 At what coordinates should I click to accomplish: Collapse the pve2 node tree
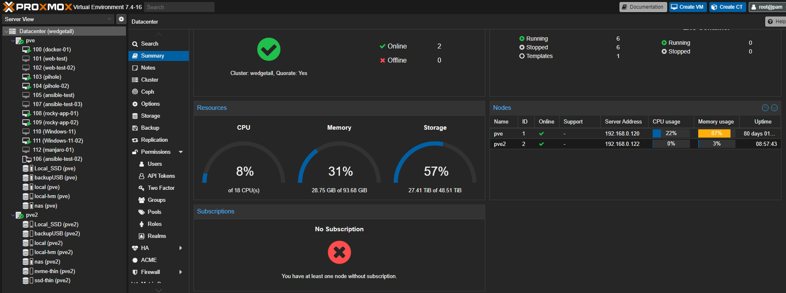tap(13, 215)
